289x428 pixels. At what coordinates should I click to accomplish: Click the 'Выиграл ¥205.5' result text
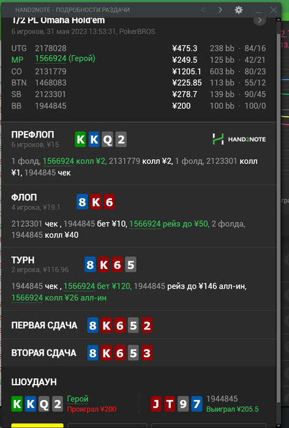click(x=233, y=409)
